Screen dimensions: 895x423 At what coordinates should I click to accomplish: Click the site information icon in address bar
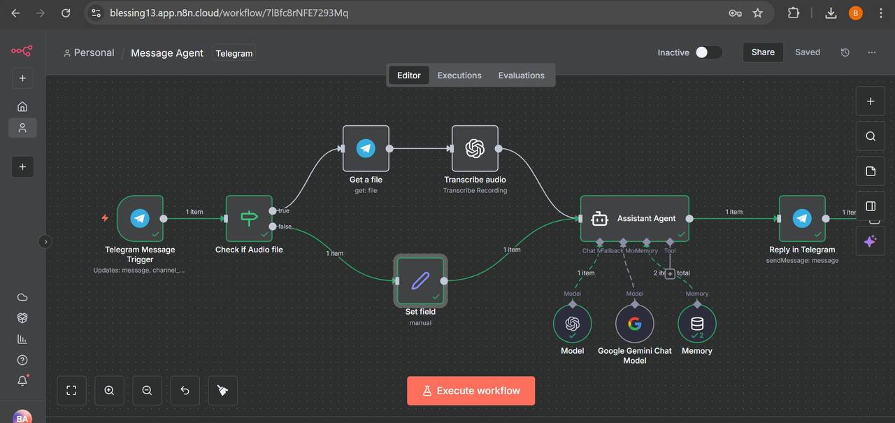point(96,13)
